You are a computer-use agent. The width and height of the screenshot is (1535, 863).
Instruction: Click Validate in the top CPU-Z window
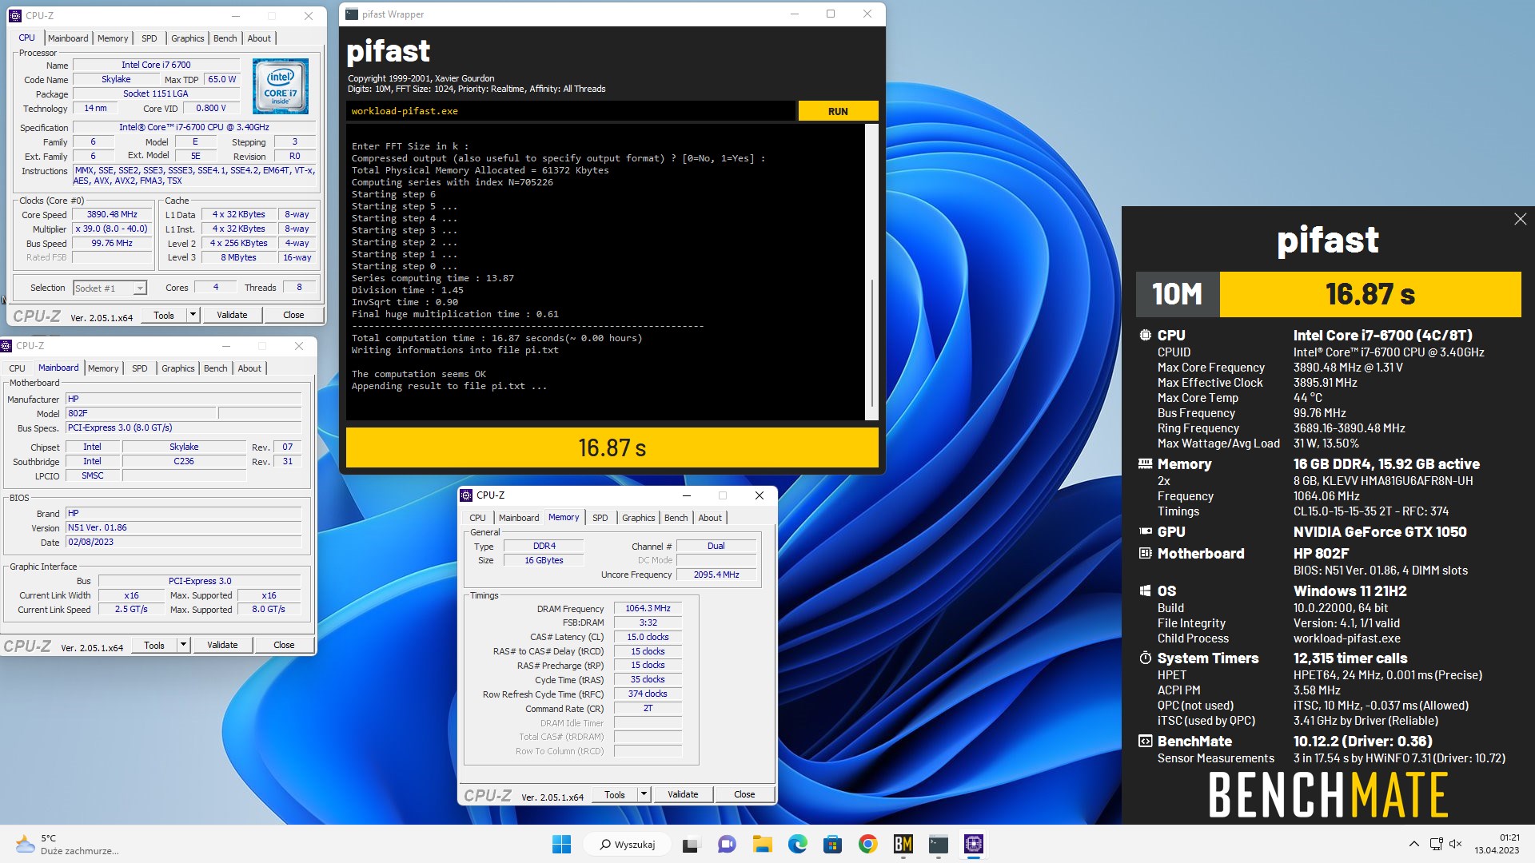tap(232, 315)
